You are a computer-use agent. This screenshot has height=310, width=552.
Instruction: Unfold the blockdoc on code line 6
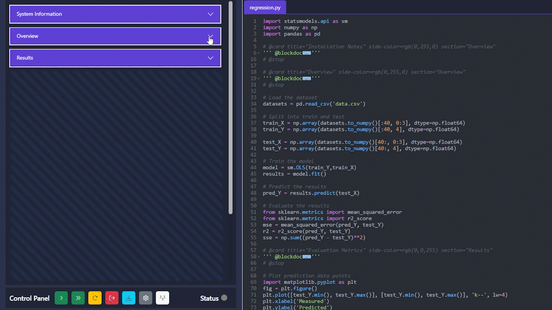[259, 53]
